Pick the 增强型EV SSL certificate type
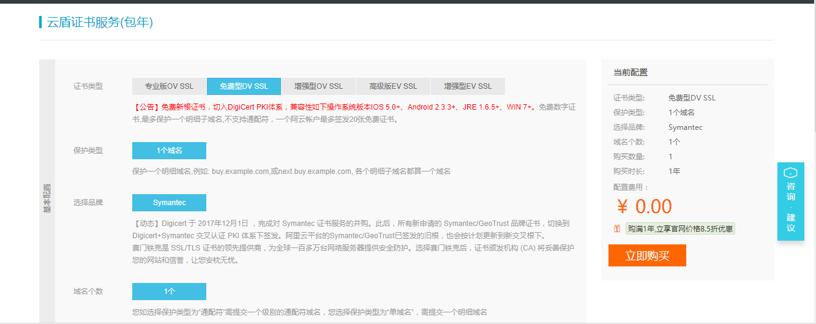This screenshot has height=324, width=816. [468, 86]
